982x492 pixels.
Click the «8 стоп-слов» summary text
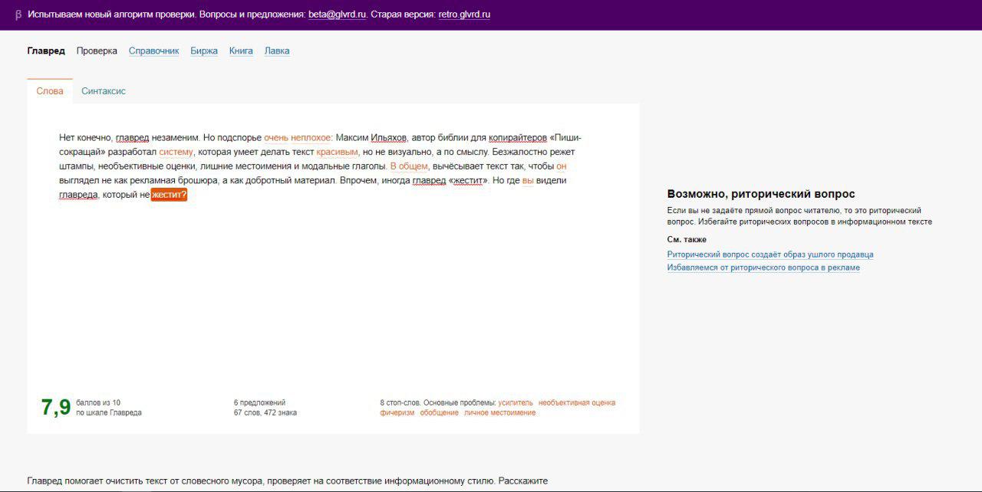click(x=400, y=403)
